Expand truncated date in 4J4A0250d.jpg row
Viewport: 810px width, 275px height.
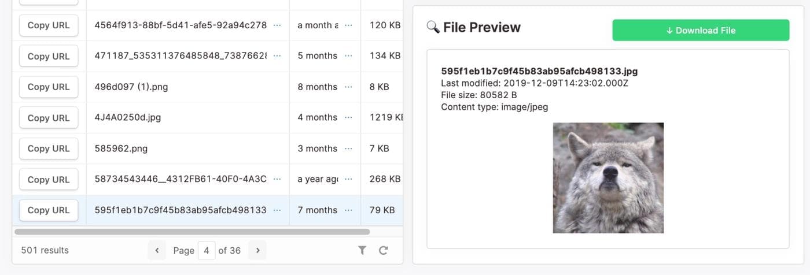point(348,117)
